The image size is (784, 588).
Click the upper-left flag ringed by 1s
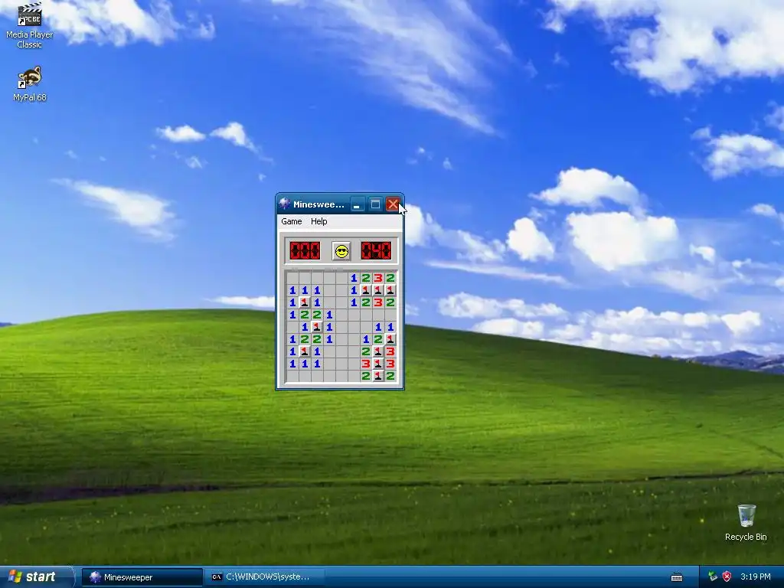[305, 302]
